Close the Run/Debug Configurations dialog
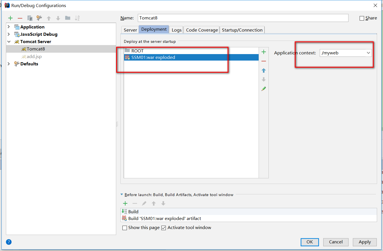Viewport: 383px width, 251px height. tap(375, 5)
